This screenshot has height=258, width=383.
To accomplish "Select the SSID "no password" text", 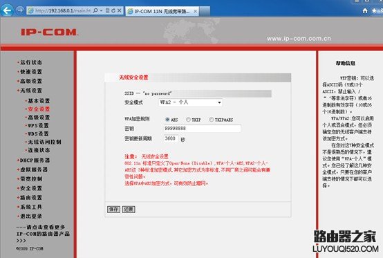I will pyautogui.click(x=148, y=93).
